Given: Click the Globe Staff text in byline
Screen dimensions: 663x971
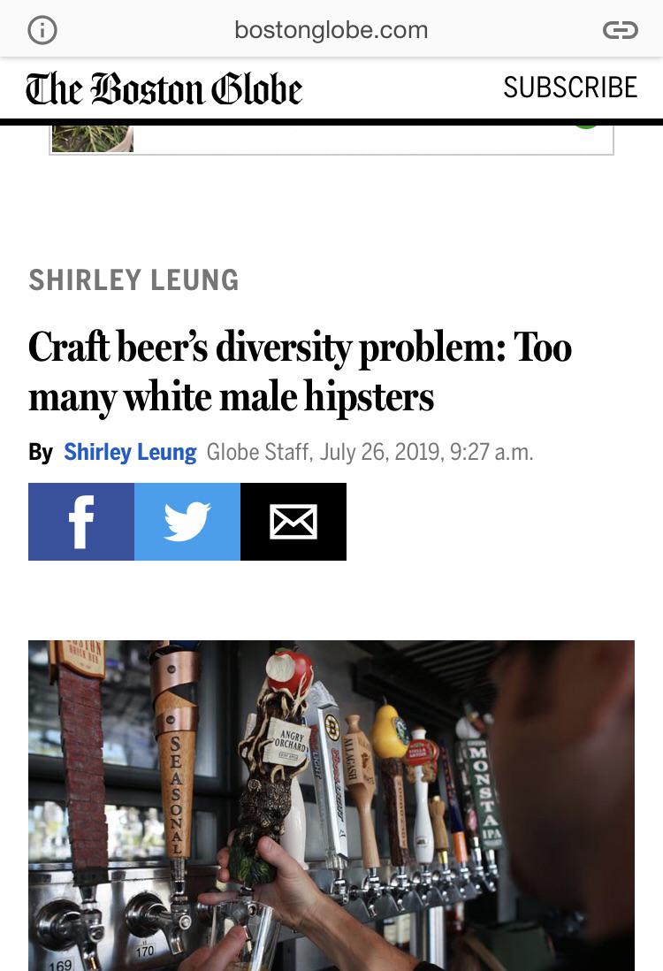Looking at the screenshot, I should [x=257, y=452].
